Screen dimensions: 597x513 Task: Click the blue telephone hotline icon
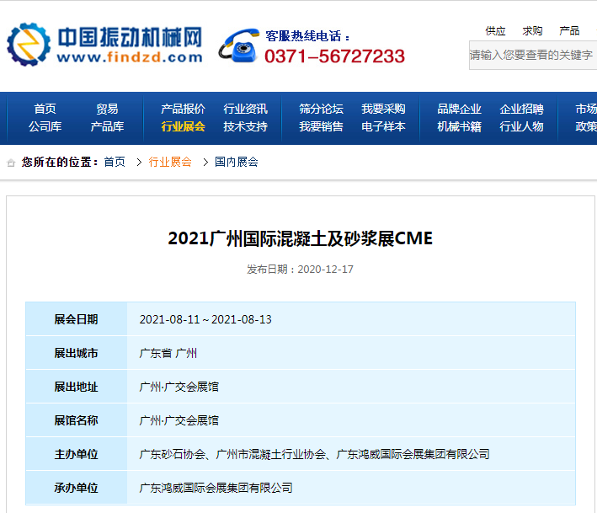(x=238, y=45)
